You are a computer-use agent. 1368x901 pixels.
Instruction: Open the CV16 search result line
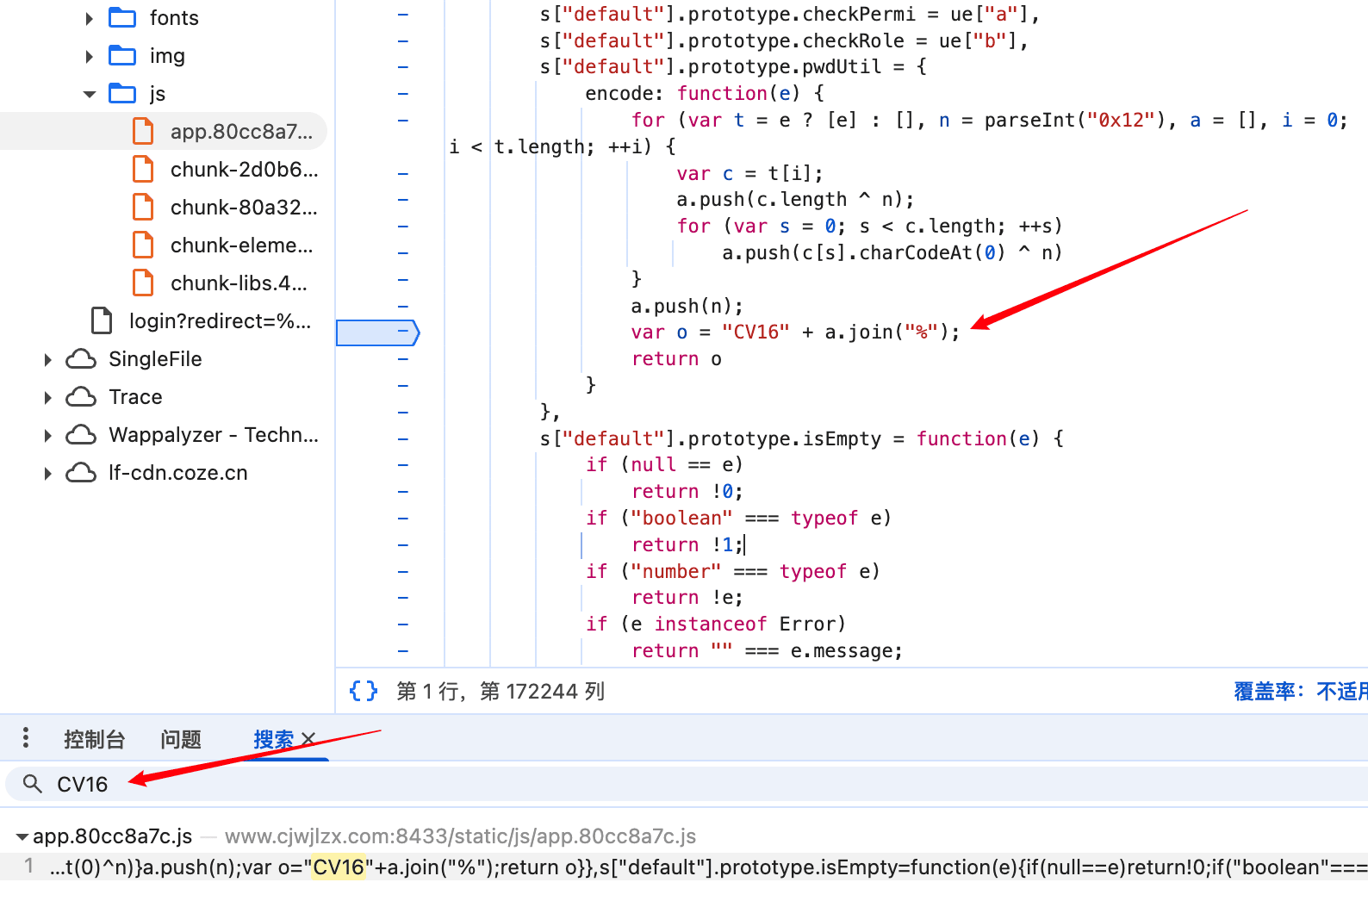603,867
